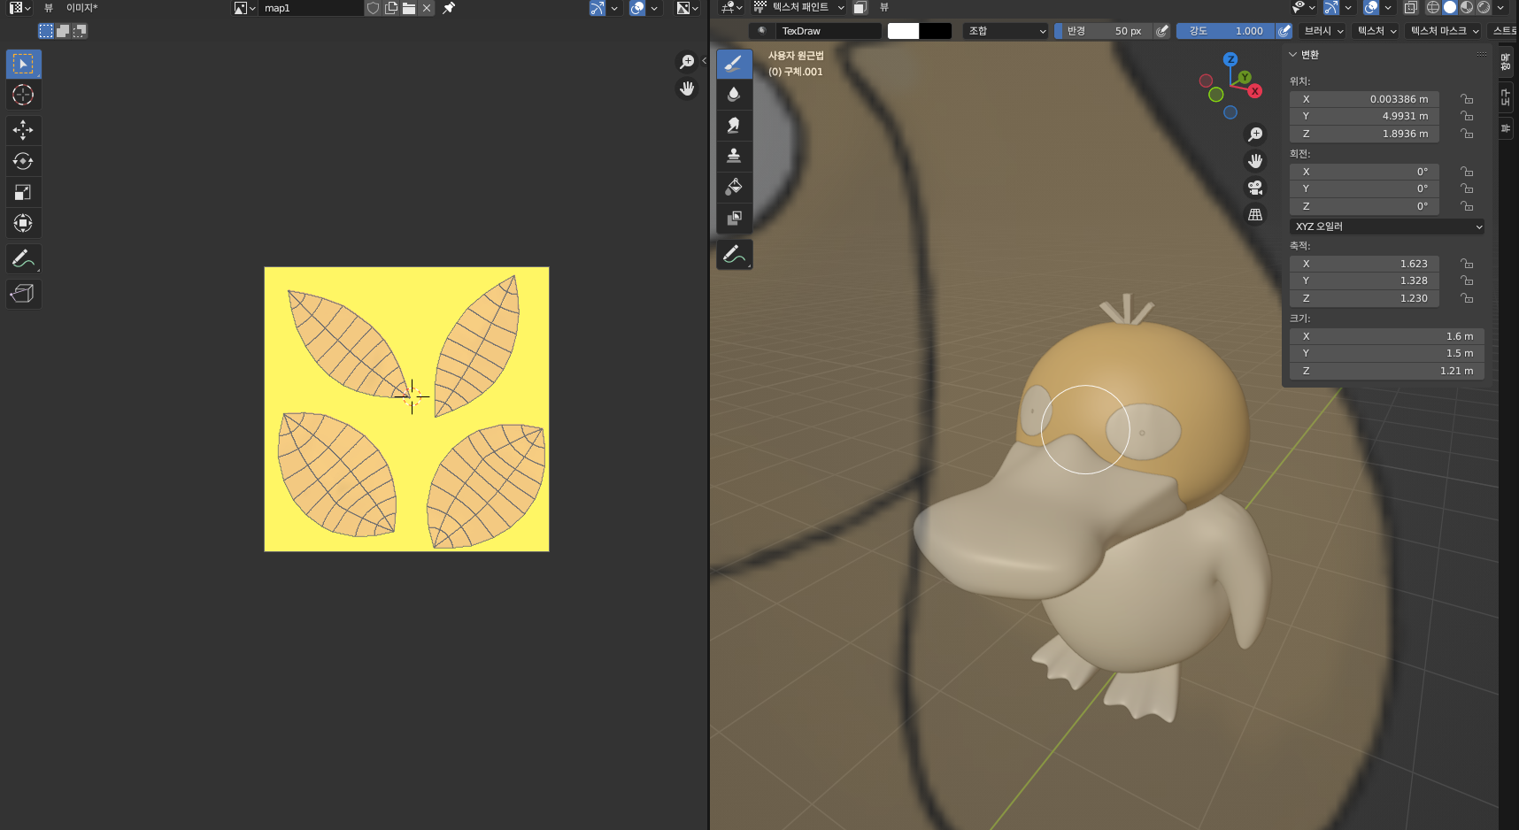Image resolution: width=1519 pixels, height=830 pixels.
Task: Toggle gizmos in the image editor header
Action: [x=598, y=8]
